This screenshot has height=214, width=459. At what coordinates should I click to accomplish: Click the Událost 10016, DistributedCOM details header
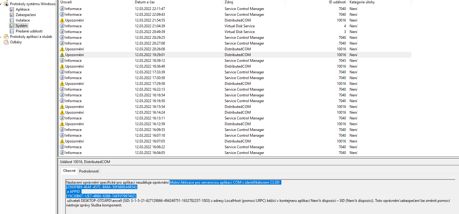(x=85, y=162)
